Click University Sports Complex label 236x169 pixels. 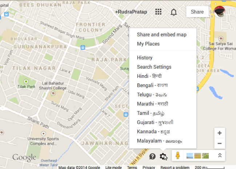(43, 141)
